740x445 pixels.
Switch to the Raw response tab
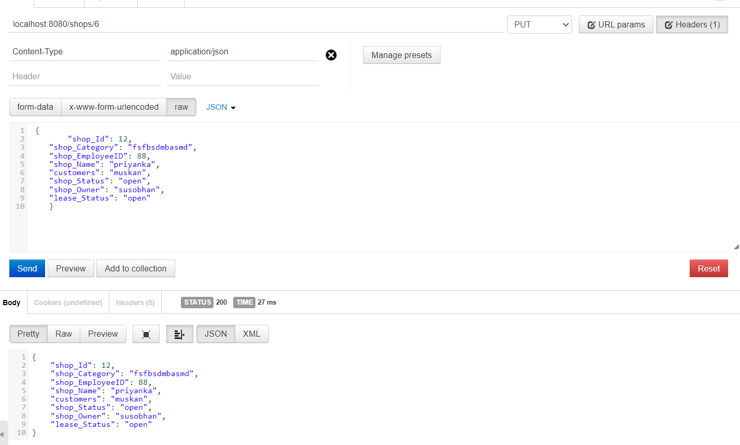pos(63,334)
